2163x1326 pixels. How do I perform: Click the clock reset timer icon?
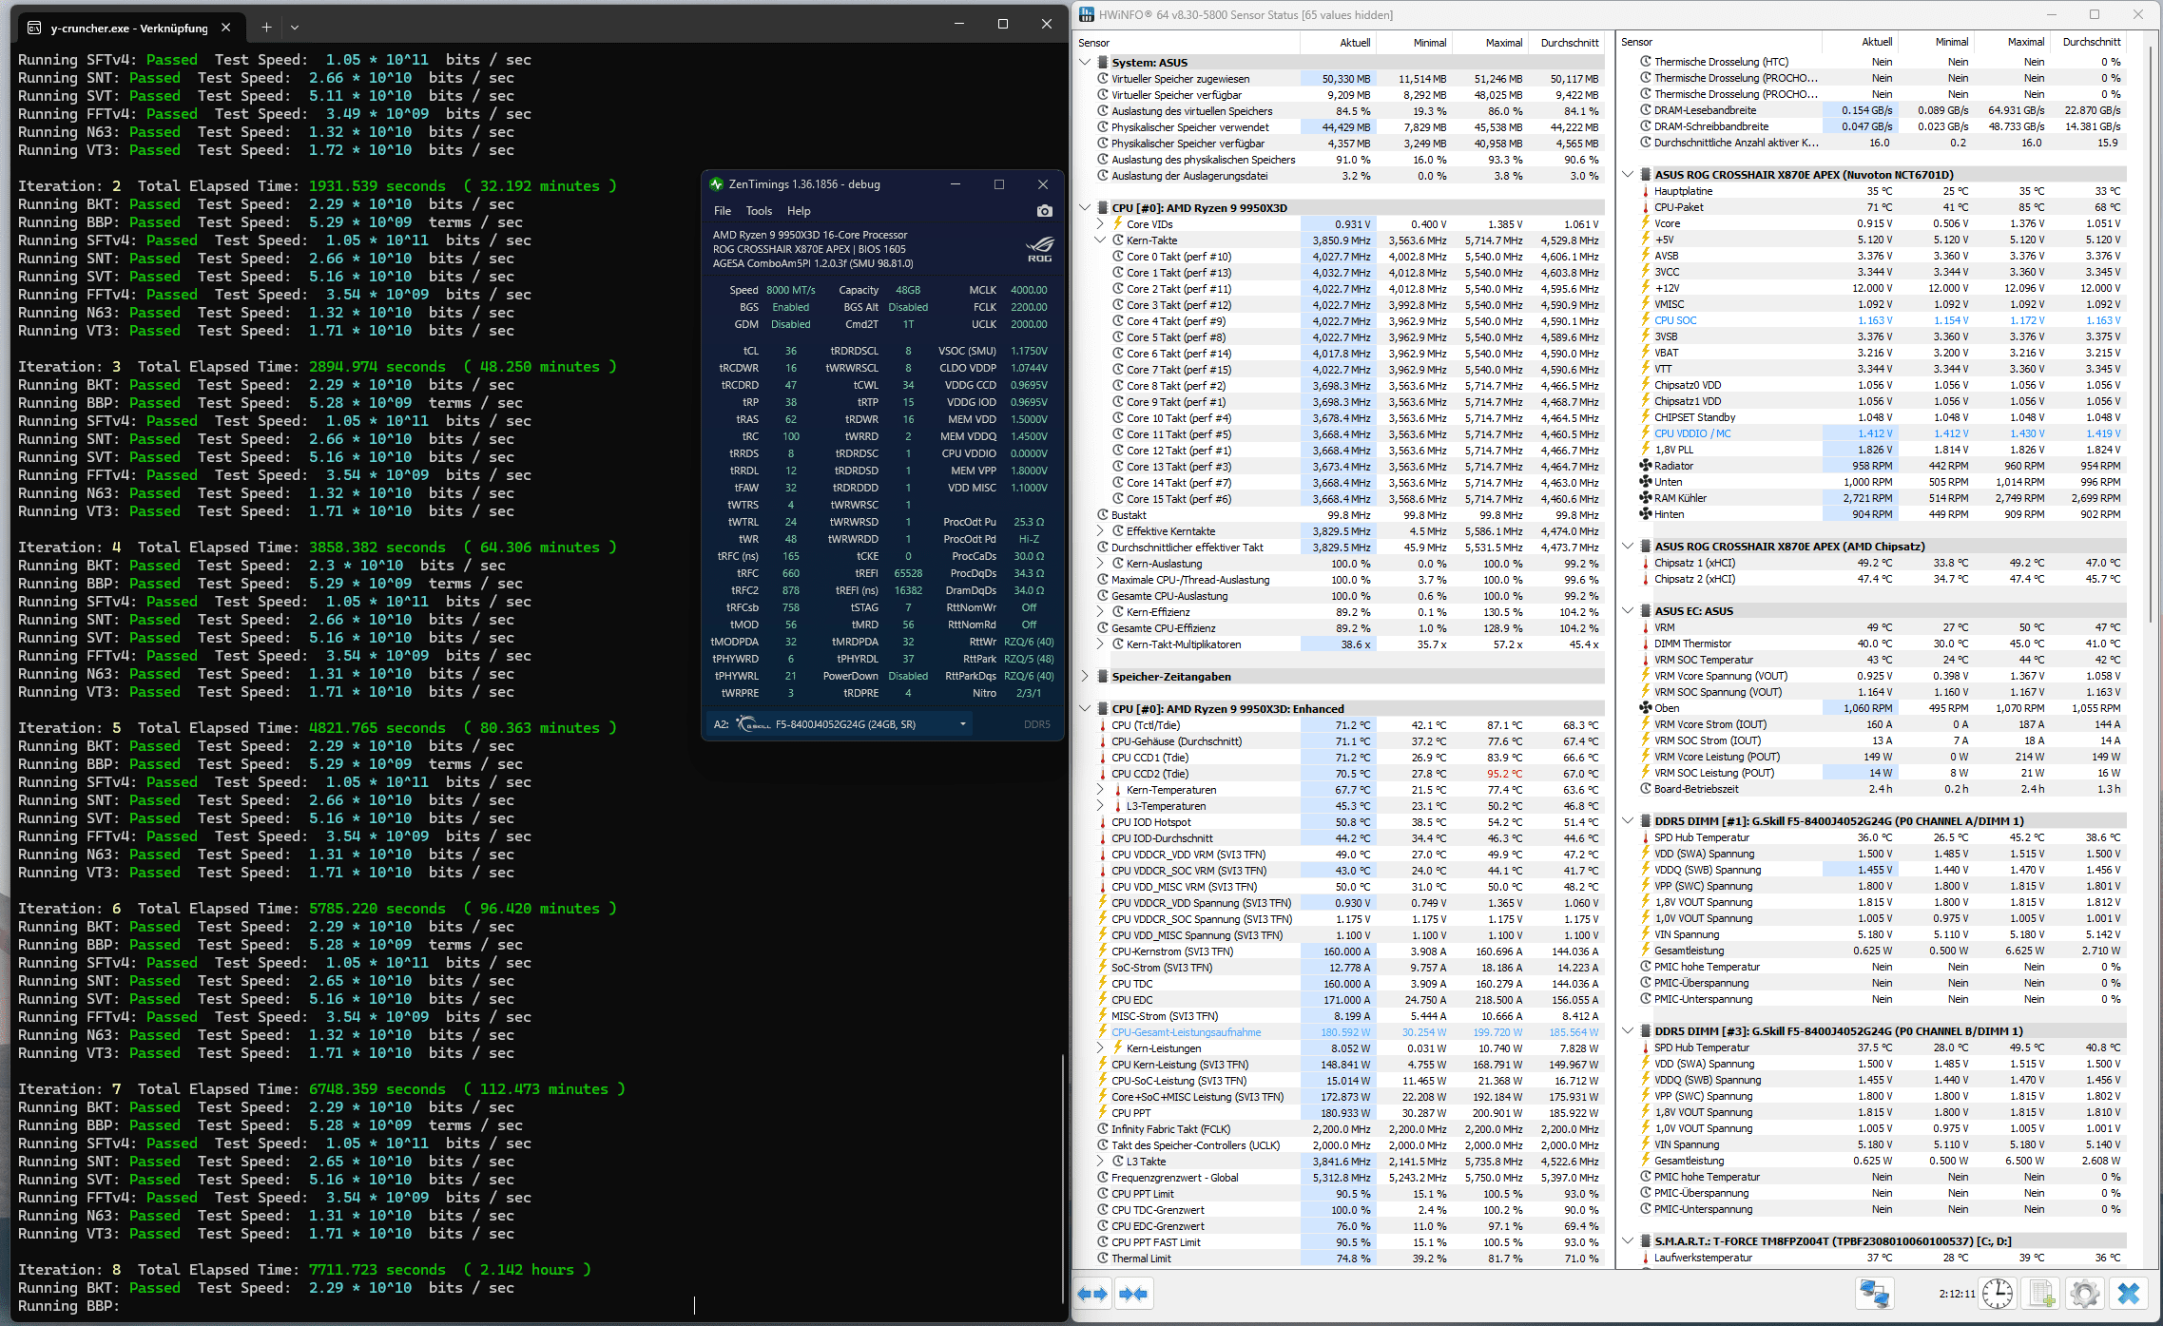[x=1998, y=1294]
